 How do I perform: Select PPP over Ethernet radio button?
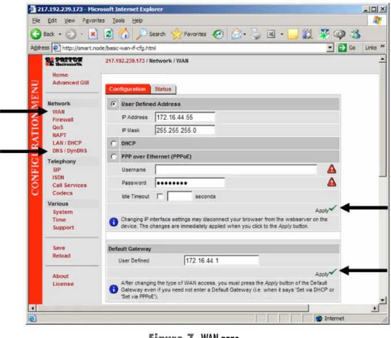tap(113, 157)
